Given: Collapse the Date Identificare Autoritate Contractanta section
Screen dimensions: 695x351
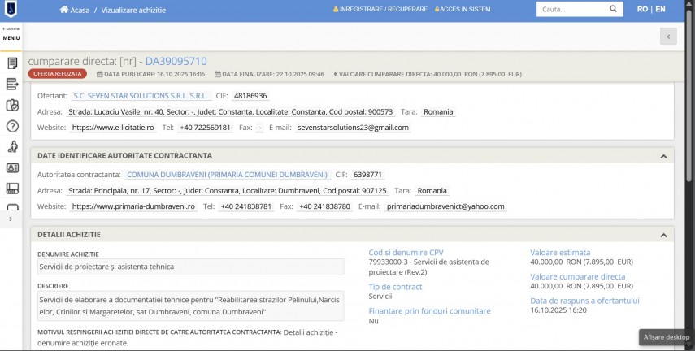Looking at the screenshot, I should coord(663,156).
